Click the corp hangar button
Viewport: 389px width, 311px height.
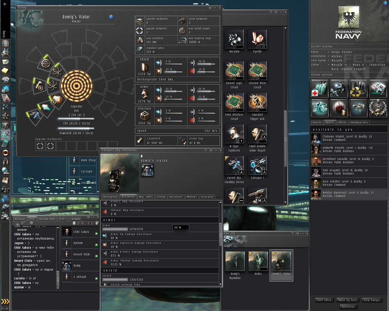[x=371, y=300]
